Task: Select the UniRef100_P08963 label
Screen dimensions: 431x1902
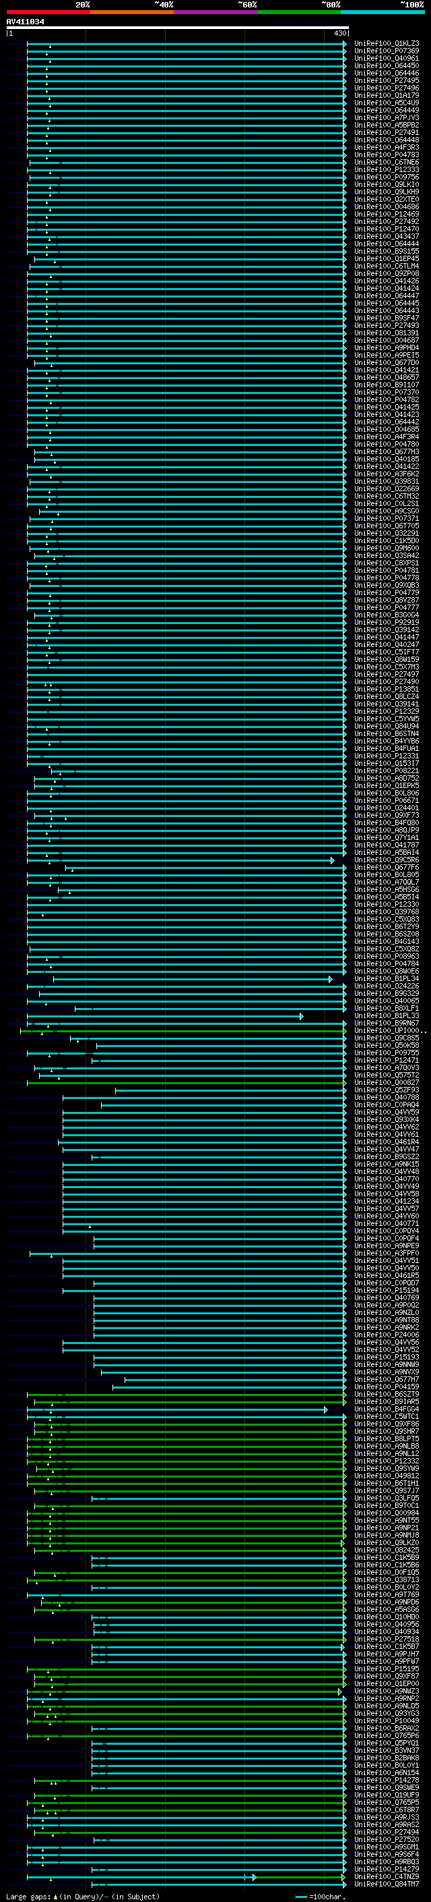Action: [387, 956]
